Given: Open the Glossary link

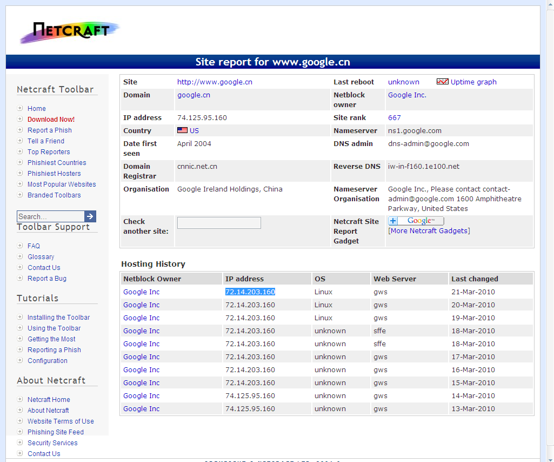Looking at the screenshot, I should [41, 257].
